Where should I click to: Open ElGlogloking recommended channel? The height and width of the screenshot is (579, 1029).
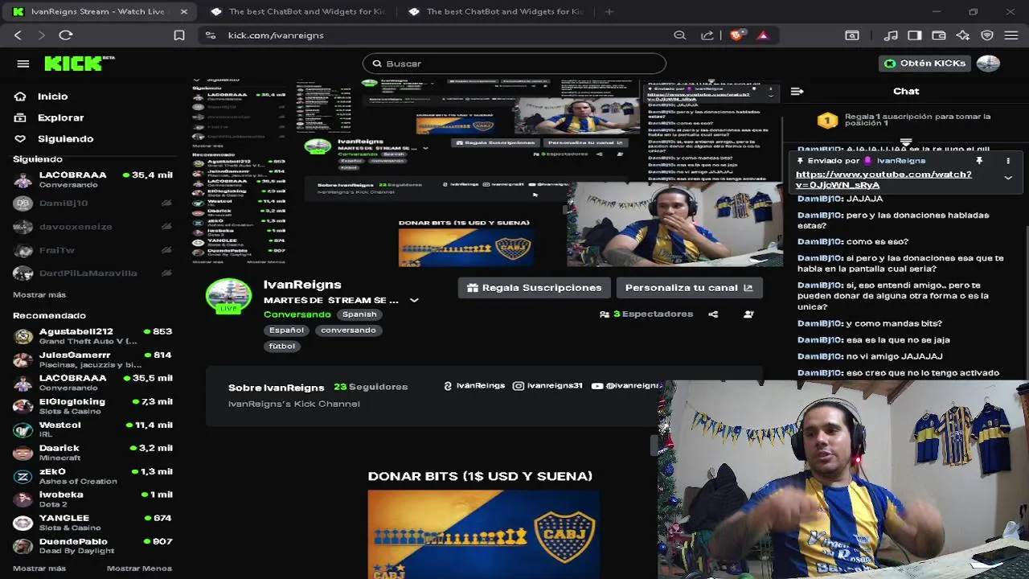(x=92, y=406)
